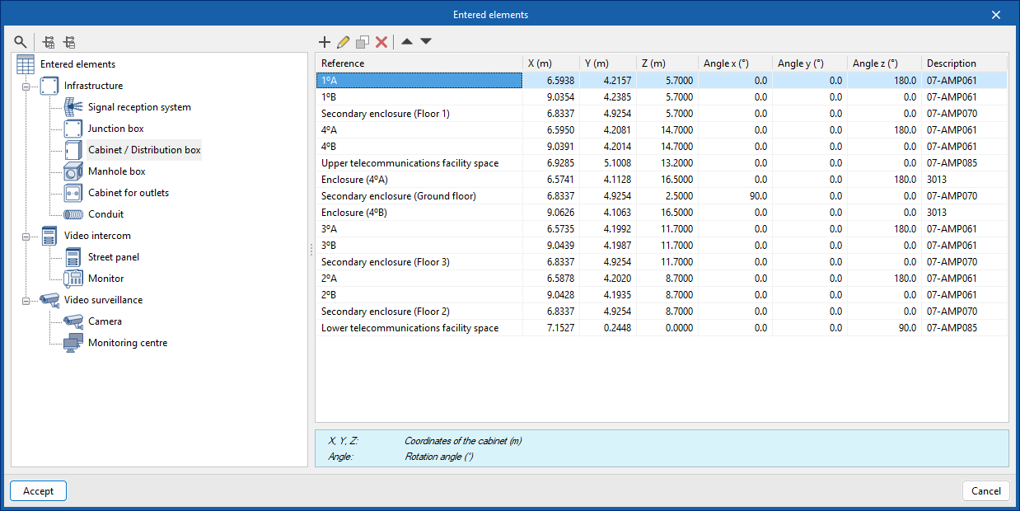Viewport: 1020px width, 511px height.
Task: Move selected row up with arrow
Action: (407, 42)
